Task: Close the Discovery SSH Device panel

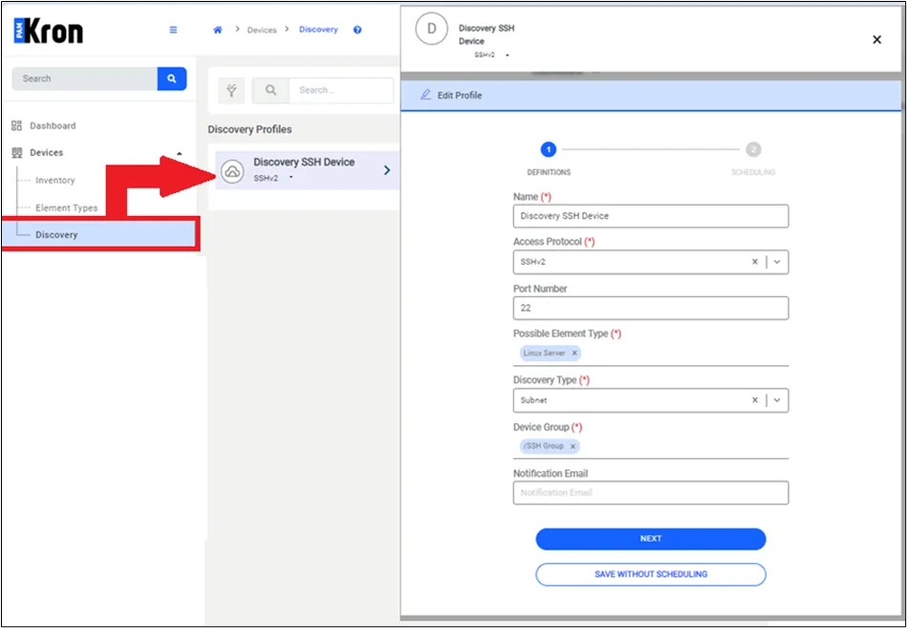Action: coord(877,39)
